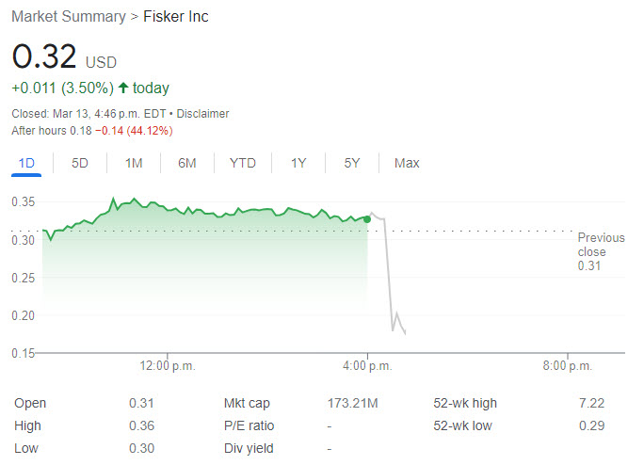Image resolution: width=644 pixels, height=465 pixels.
Task: Open the Market Summary breadcrumb link
Action: pyautogui.click(x=68, y=17)
